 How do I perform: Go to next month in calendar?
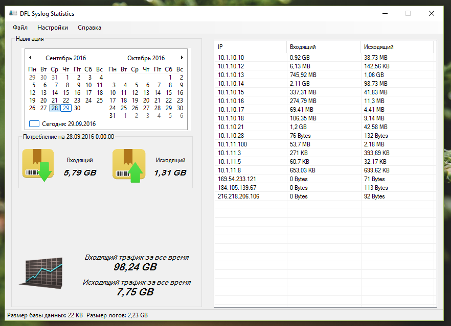182,58
